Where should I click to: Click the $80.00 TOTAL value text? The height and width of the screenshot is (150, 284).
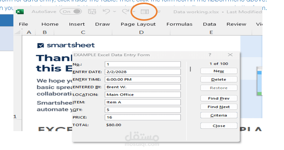(114, 125)
